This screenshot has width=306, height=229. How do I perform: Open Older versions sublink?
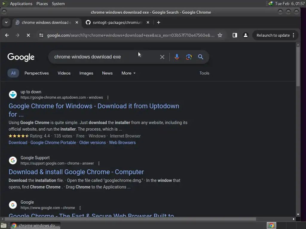93,143
